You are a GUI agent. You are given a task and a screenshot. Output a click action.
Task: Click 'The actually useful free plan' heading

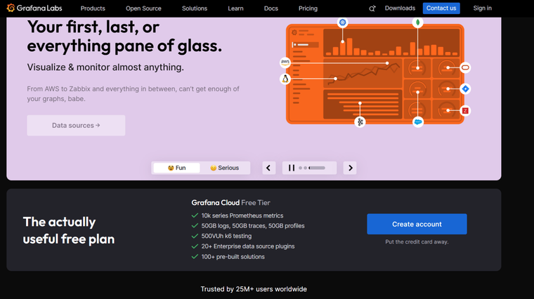point(69,230)
